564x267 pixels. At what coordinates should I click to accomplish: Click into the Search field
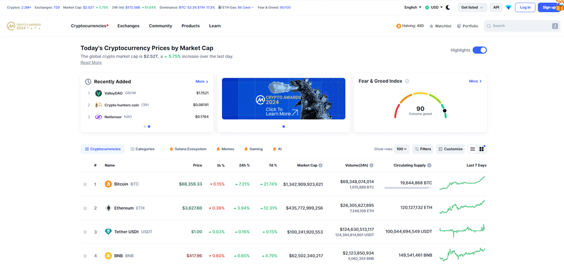tap(522, 26)
